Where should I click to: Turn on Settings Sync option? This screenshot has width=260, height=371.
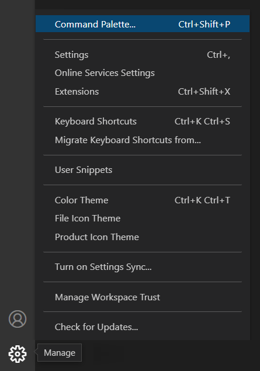click(x=143, y=267)
